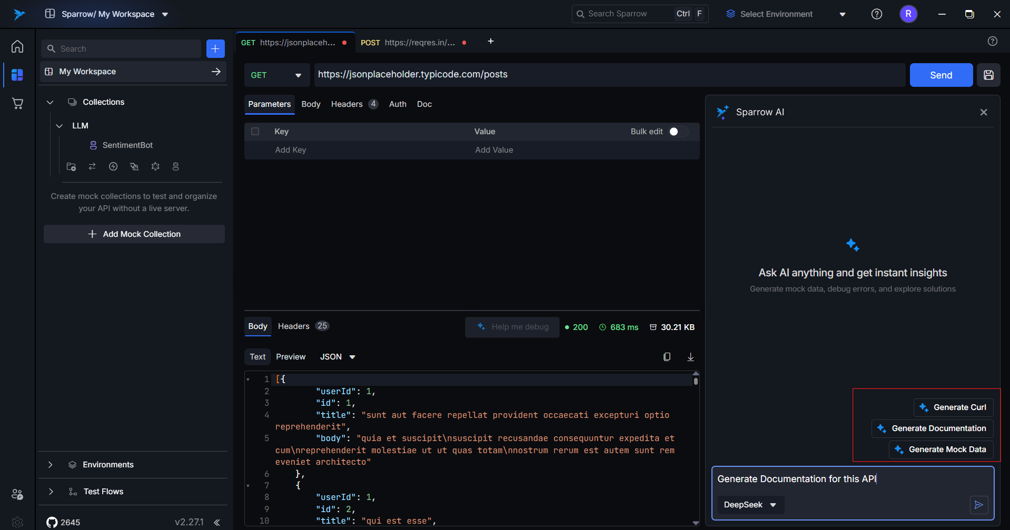1010x530 pixels.
Task: Send the AI prompt with arrow icon
Action: click(x=979, y=505)
